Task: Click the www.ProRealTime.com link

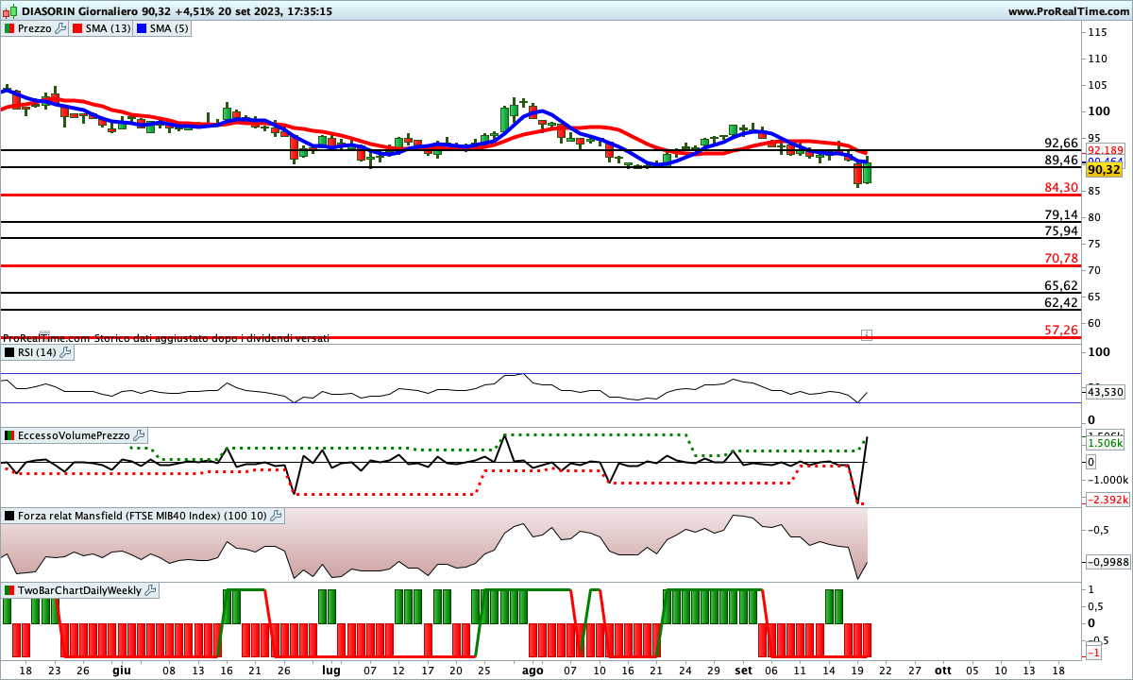Action: [x=1068, y=11]
